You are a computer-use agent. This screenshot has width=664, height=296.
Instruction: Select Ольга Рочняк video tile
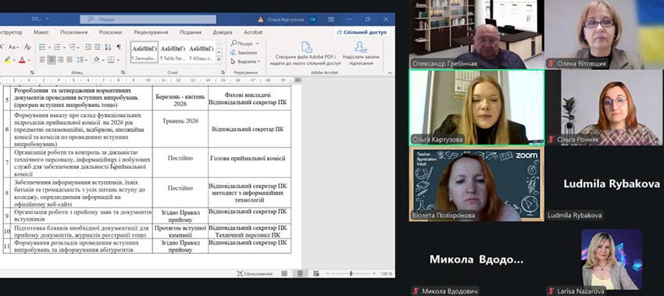pyautogui.click(x=604, y=108)
